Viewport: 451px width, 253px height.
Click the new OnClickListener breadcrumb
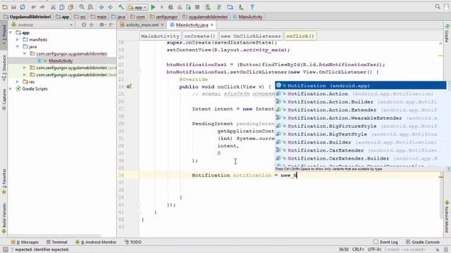point(251,36)
